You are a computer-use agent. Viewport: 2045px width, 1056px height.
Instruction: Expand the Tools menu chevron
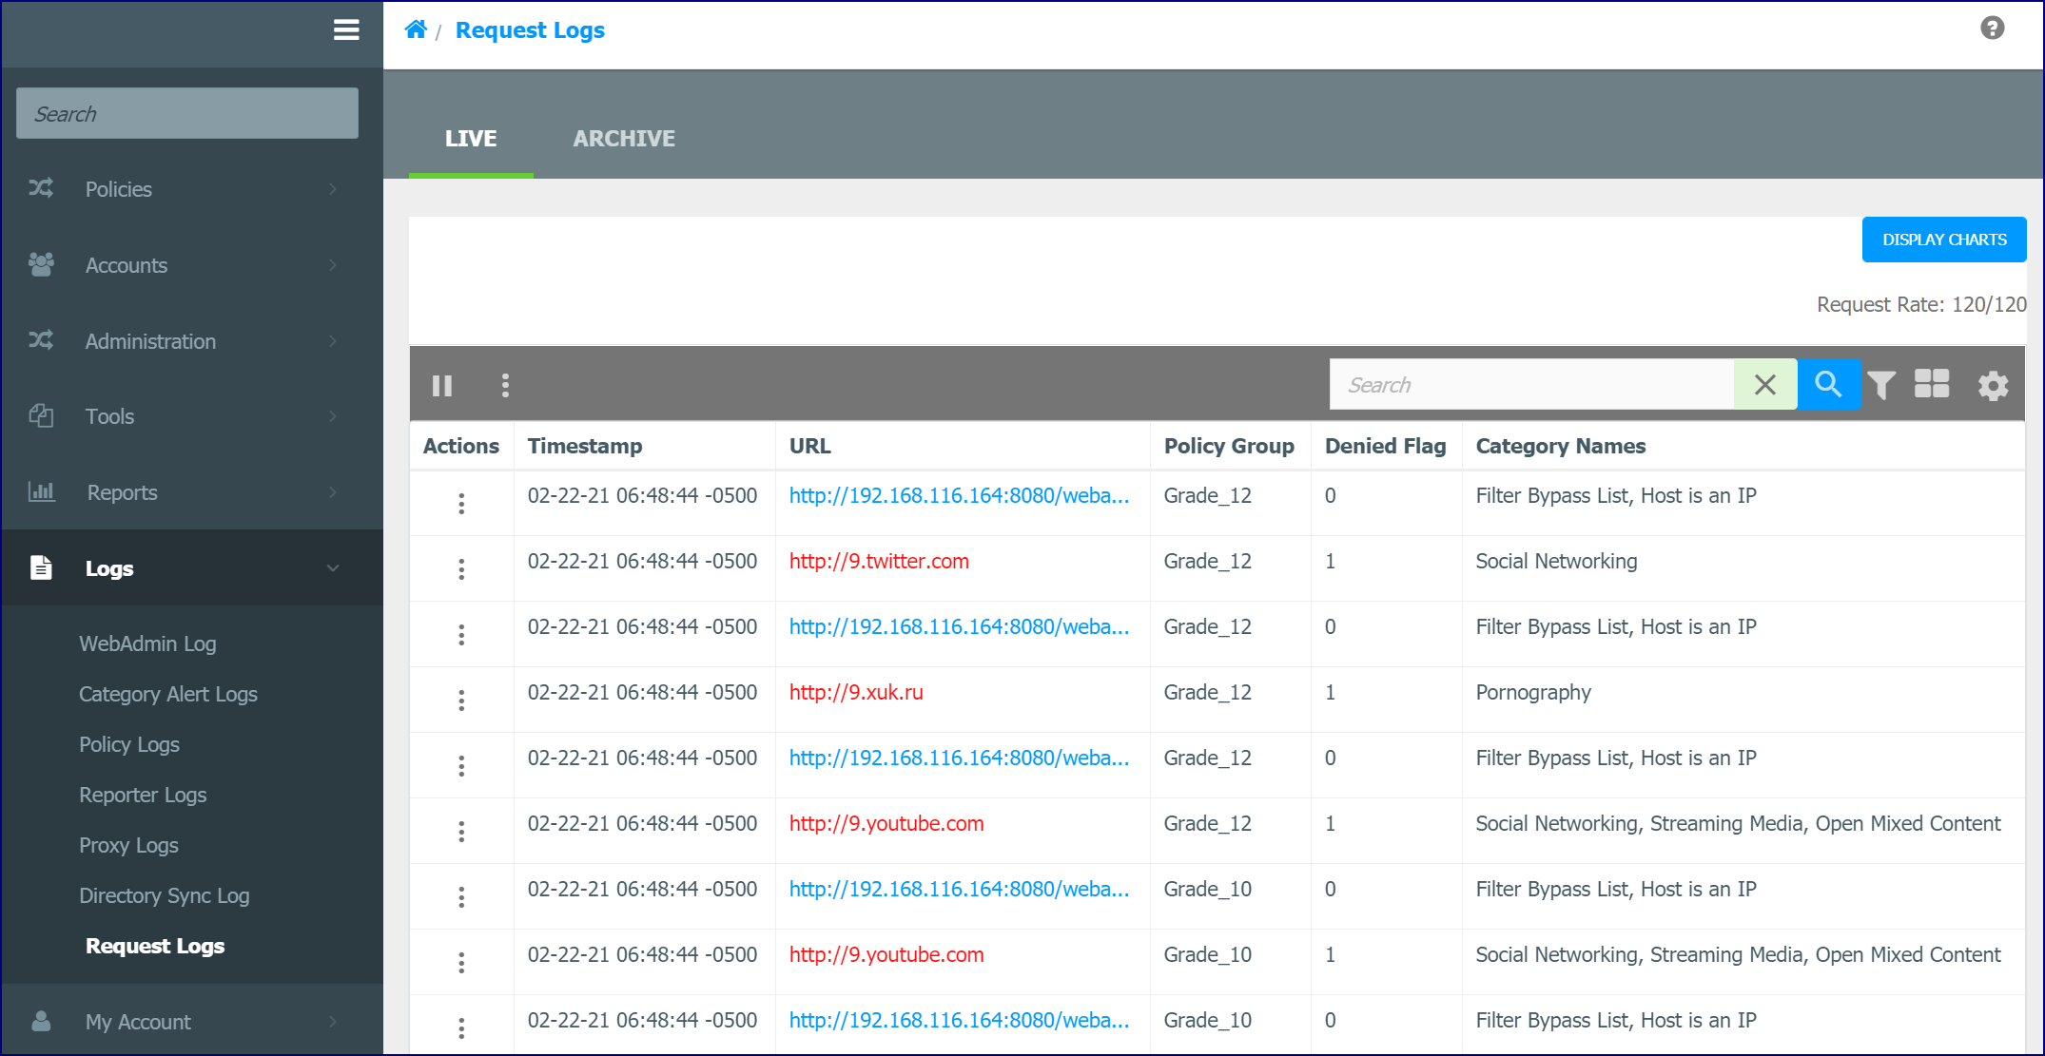click(x=333, y=415)
